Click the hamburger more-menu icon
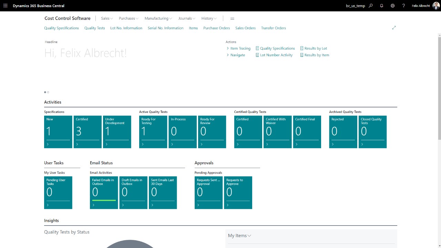Viewport: 441px width, 248px height. click(x=232, y=19)
